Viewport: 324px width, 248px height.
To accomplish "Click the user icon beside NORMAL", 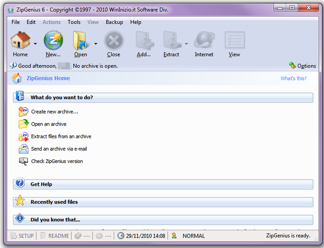I will 174,236.
